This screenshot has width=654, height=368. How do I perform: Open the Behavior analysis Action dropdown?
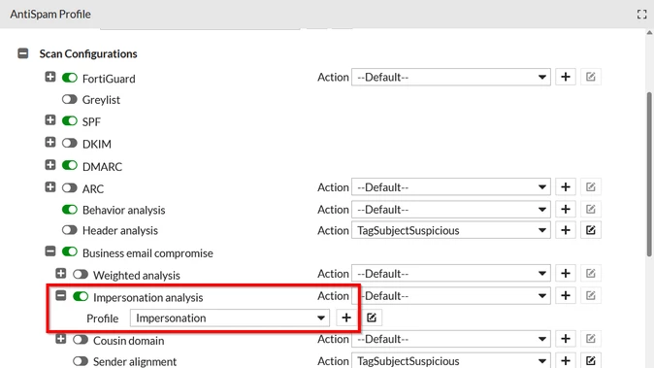tap(451, 209)
